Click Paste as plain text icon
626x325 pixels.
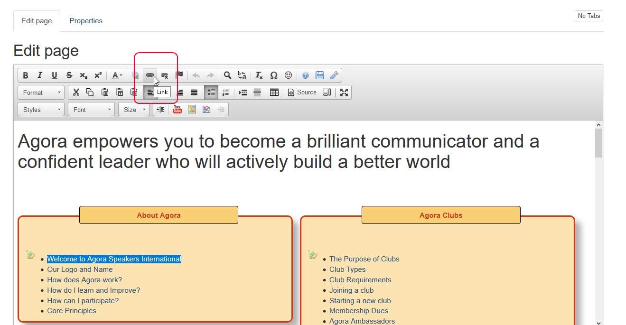pyautogui.click(x=120, y=93)
